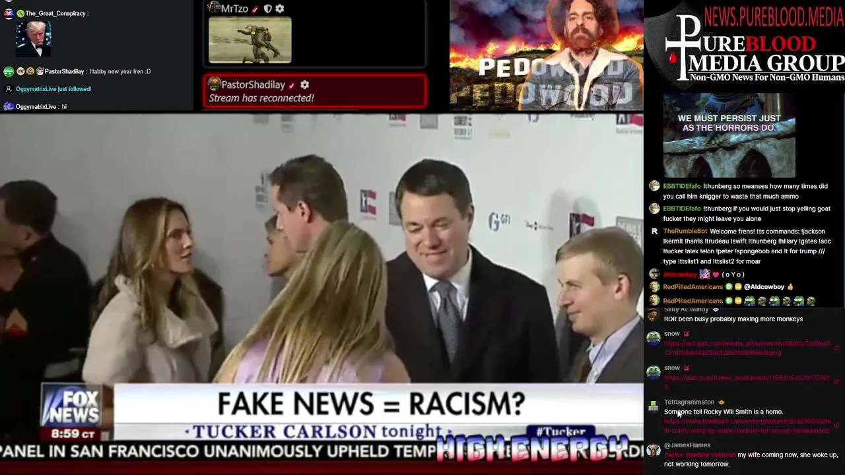This screenshot has height=475, width=845.
Task: Click the badge icon after Tetrisgrammaton name
Action: [x=722, y=402]
